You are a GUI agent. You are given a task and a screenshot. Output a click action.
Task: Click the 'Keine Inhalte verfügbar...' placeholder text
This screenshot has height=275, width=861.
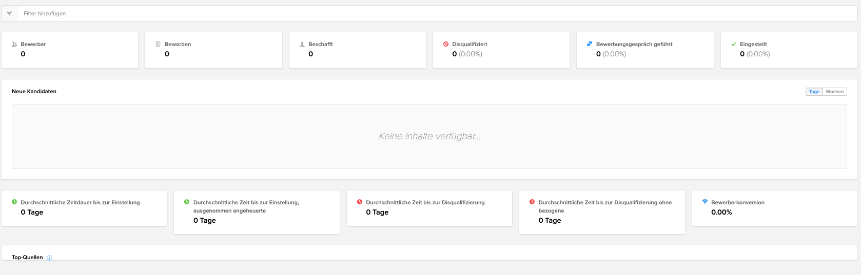click(x=429, y=136)
